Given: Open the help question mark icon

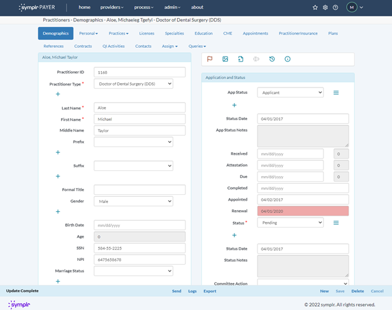Looking at the screenshot, I should 335,8.
